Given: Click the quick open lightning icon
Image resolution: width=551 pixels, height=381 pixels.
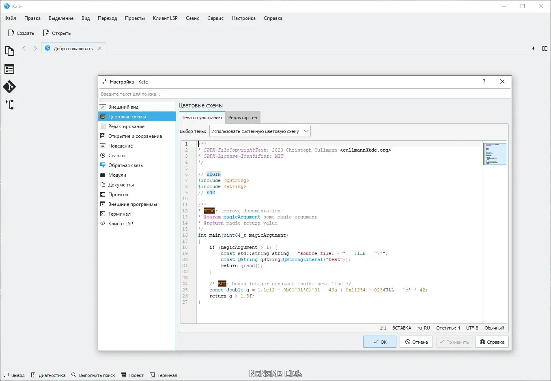Looking at the screenshot, I should coord(534,48).
